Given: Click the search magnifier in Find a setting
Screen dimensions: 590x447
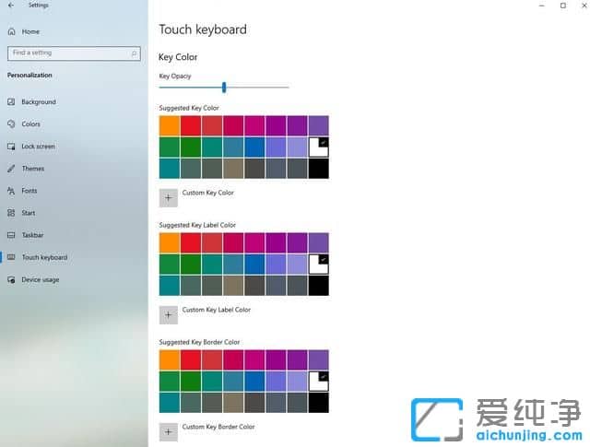Looking at the screenshot, I should [x=135, y=53].
